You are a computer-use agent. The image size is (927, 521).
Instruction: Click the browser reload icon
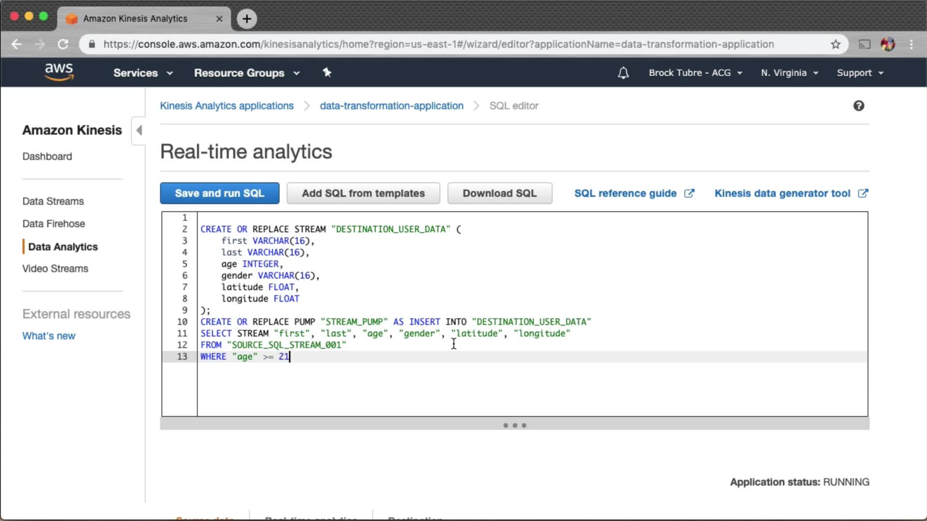63,44
